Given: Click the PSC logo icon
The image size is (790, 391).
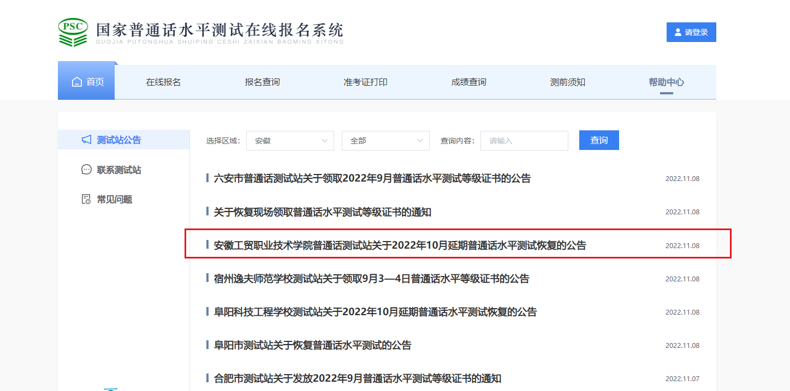Looking at the screenshot, I should click(73, 32).
